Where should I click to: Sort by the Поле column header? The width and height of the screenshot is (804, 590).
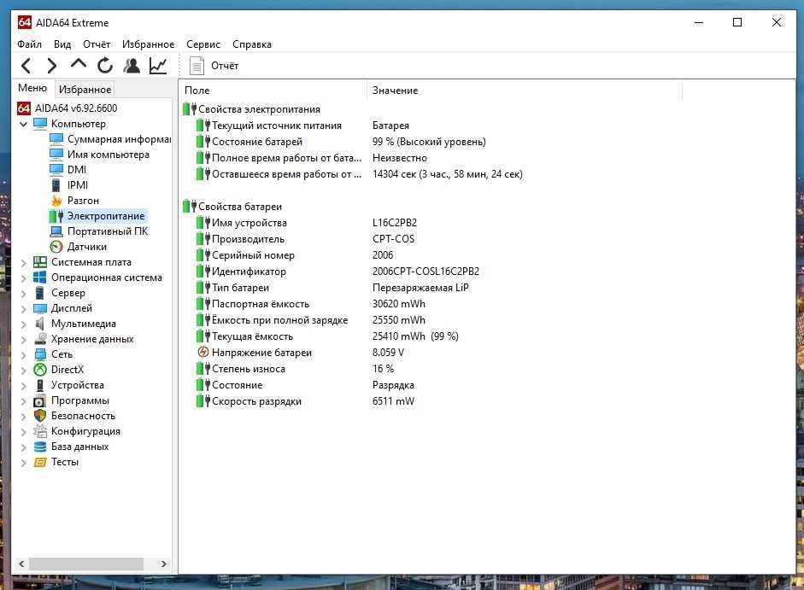pyautogui.click(x=197, y=91)
